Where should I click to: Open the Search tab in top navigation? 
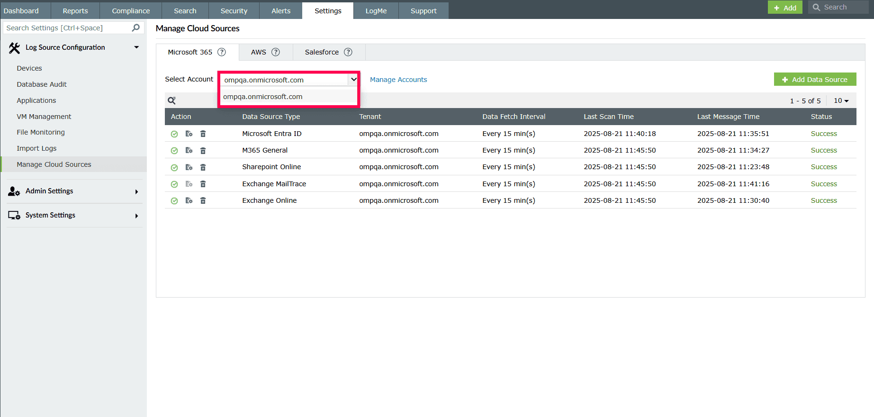coord(185,11)
